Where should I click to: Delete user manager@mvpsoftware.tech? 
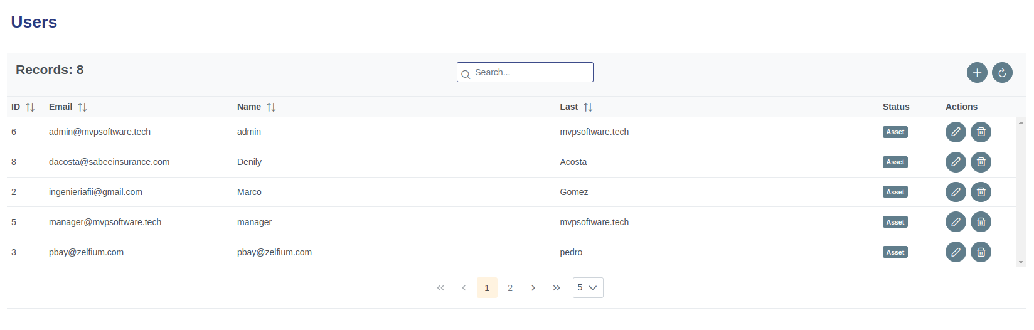[x=981, y=222]
